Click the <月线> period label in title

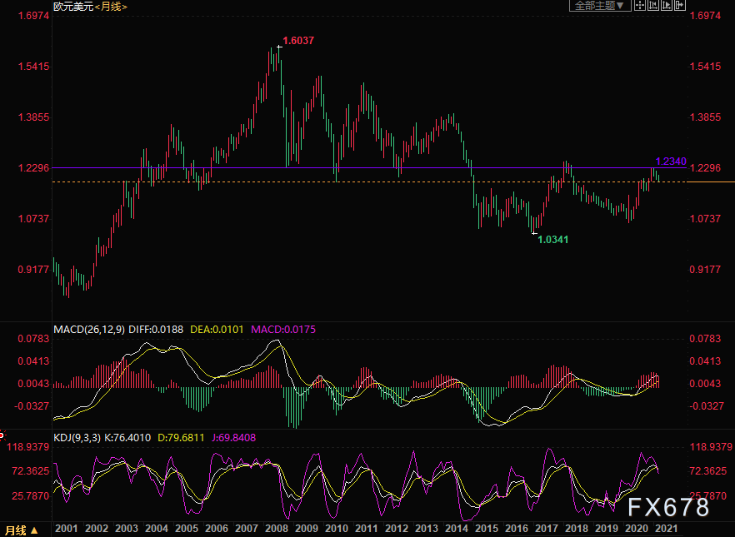coord(111,7)
